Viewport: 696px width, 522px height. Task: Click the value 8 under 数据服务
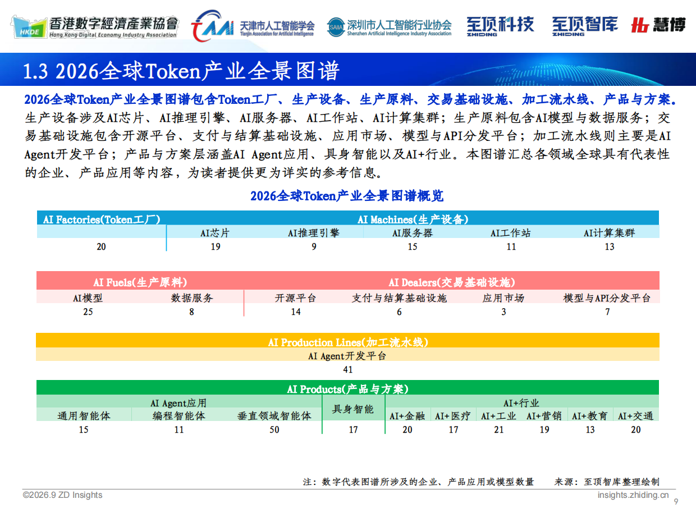pyautogui.click(x=191, y=312)
